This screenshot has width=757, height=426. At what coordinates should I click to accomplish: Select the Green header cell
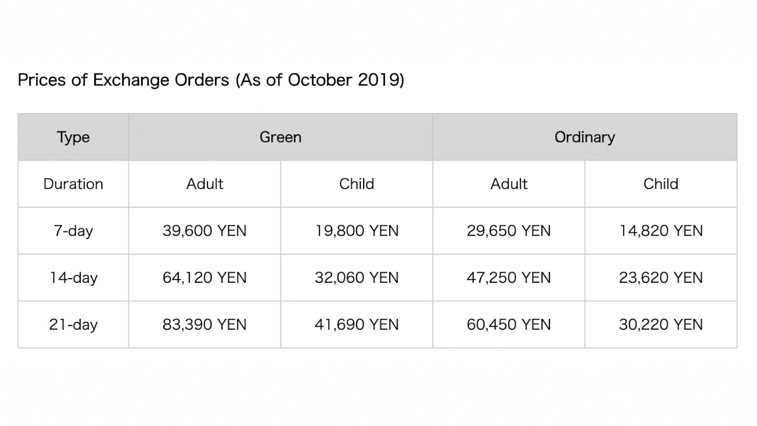[281, 137]
